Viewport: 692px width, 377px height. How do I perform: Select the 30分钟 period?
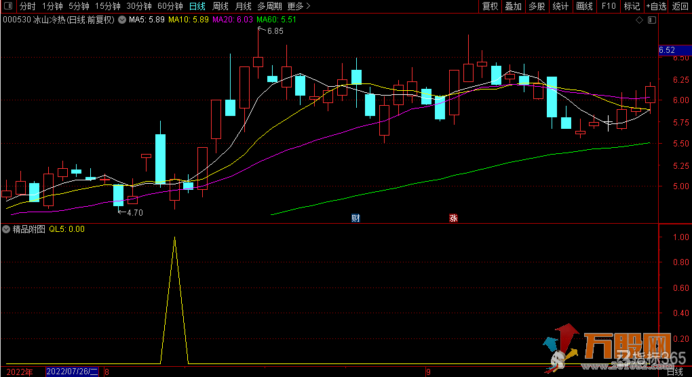(x=139, y=6)
